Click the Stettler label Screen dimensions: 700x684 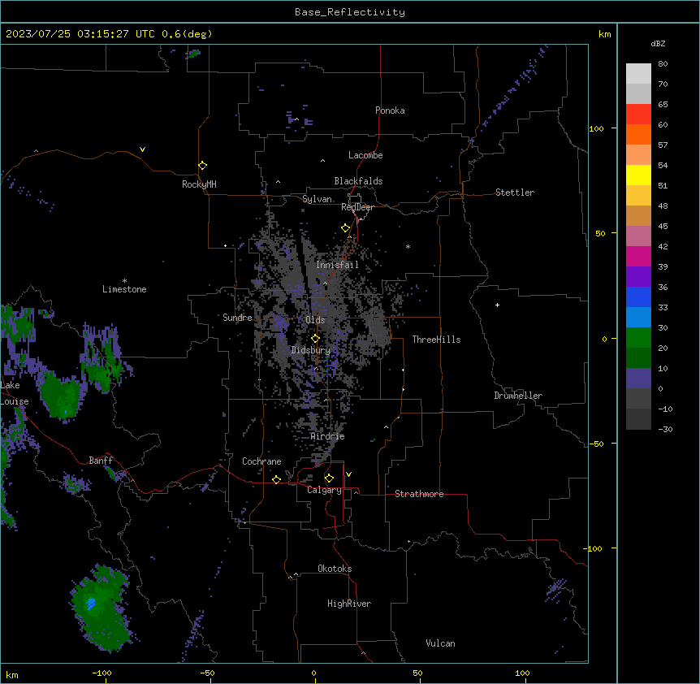(x=515, y=193)
